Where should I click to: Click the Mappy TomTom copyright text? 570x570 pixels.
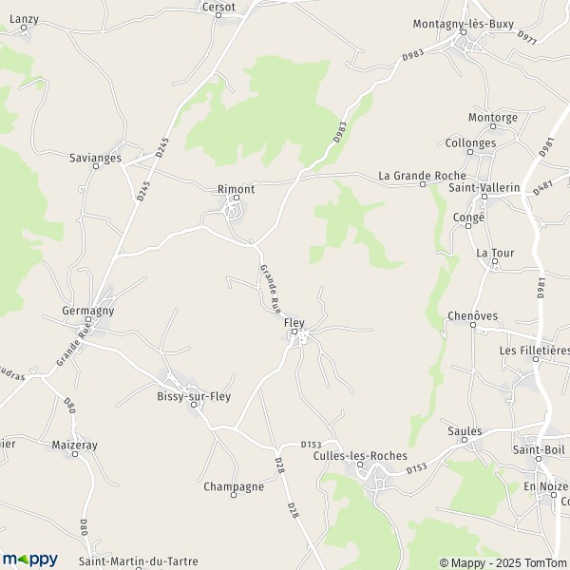(x=504, y=562)
